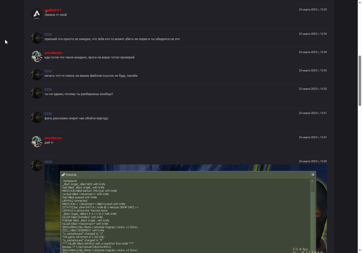Viewport: 362px width, 253px height.
Task: Click the up arrow on the console scrollbar
Action: pyautogui.click(x=312, y=181)
